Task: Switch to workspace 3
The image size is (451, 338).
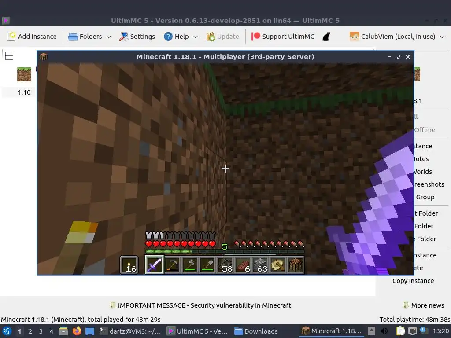Action: point(41,331)
